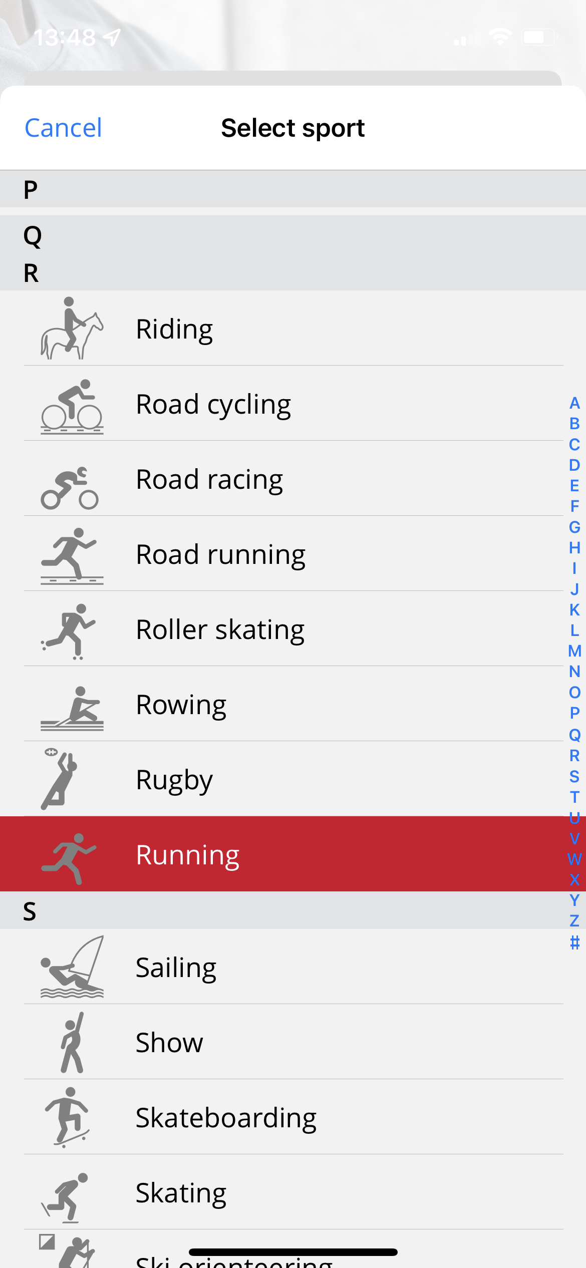
Task: Select the Road cycling bicycle icon
Action: (x=72, y=406)
